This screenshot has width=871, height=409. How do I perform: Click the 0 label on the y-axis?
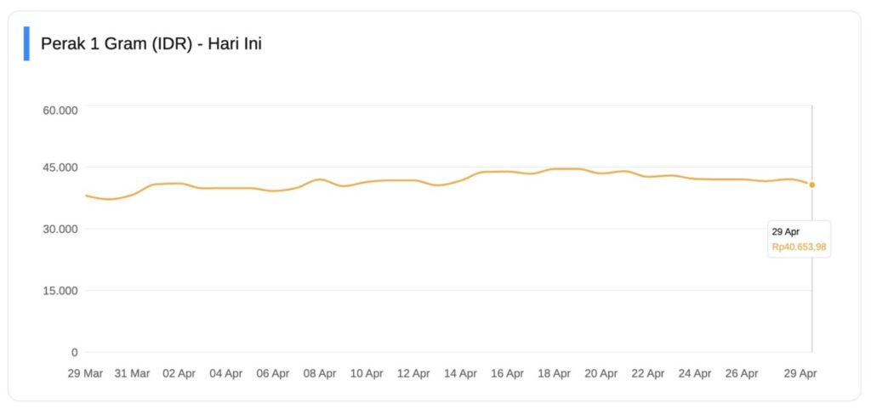(x=74, y=352)
